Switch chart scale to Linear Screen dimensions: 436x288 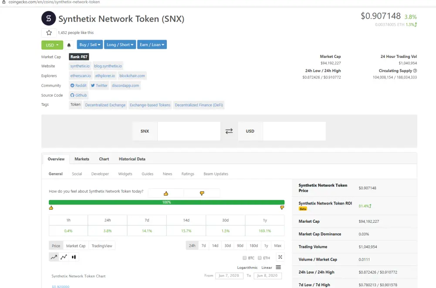point(267,268)
